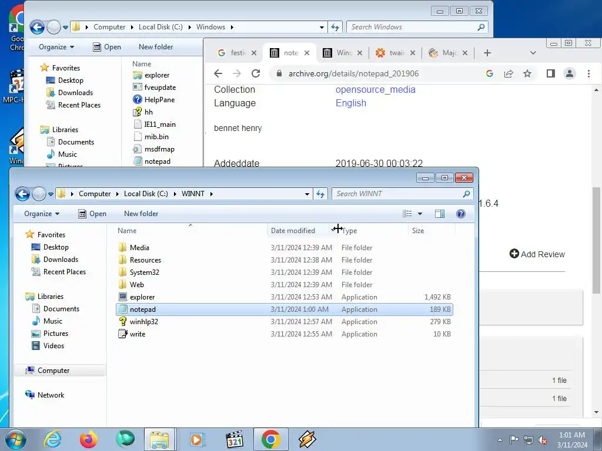Image resolution: width=602 pixels, height=451 pixels.
Task: Close the 'note' archive tab
Action: pyautogui.click(x=307, y=53)
